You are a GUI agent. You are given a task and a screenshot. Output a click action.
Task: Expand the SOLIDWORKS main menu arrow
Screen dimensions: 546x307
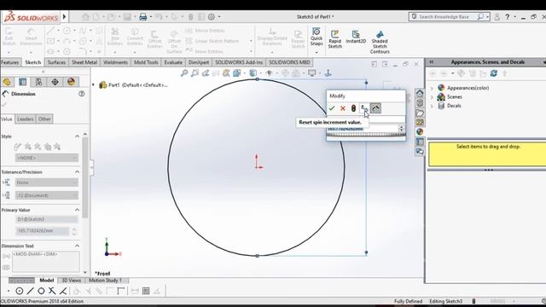coord(65,17)
